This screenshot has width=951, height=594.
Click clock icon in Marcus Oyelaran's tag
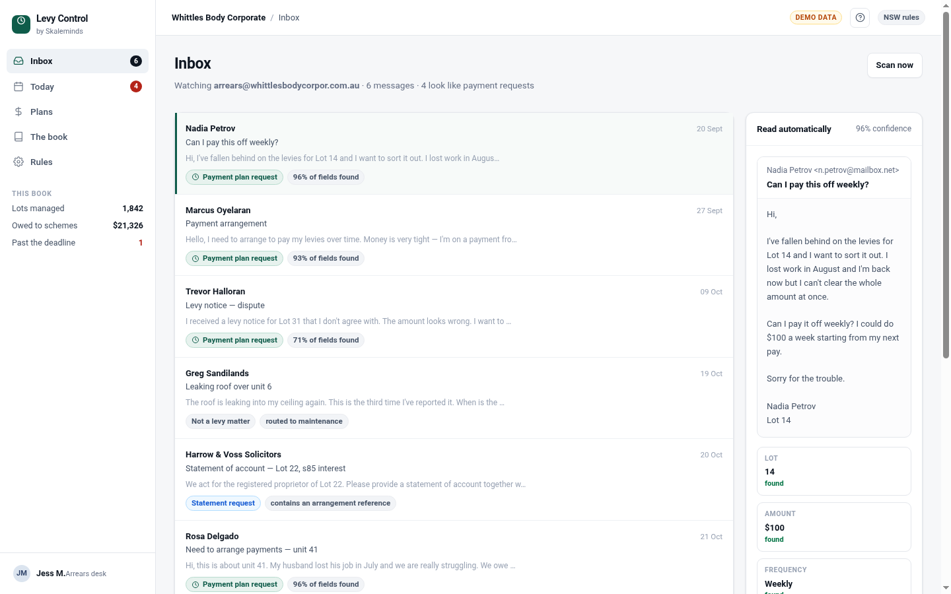point(195,259)
